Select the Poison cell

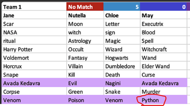85,100
